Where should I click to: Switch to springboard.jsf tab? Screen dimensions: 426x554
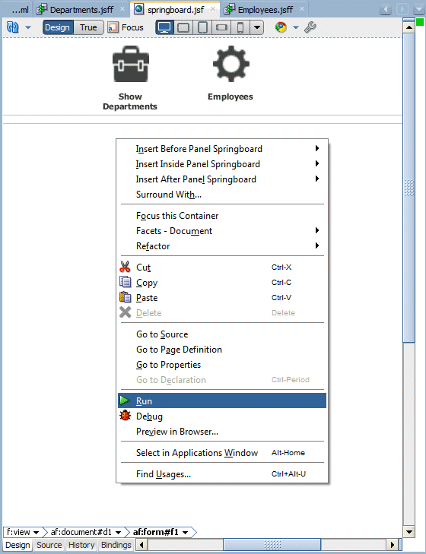click(x=176, y=10)
